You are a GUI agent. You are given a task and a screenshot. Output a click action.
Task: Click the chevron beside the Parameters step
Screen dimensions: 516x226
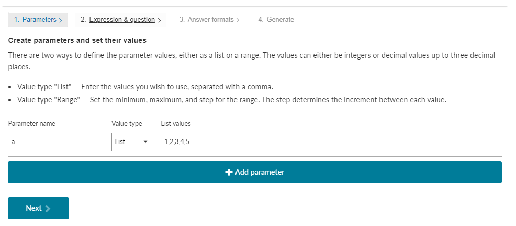click(x=60, y=20)
